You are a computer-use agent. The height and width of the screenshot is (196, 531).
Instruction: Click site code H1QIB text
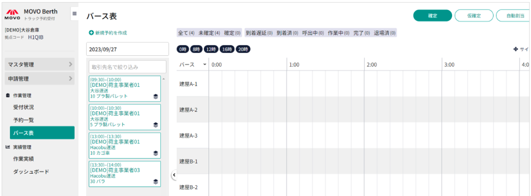coord(36,37)
